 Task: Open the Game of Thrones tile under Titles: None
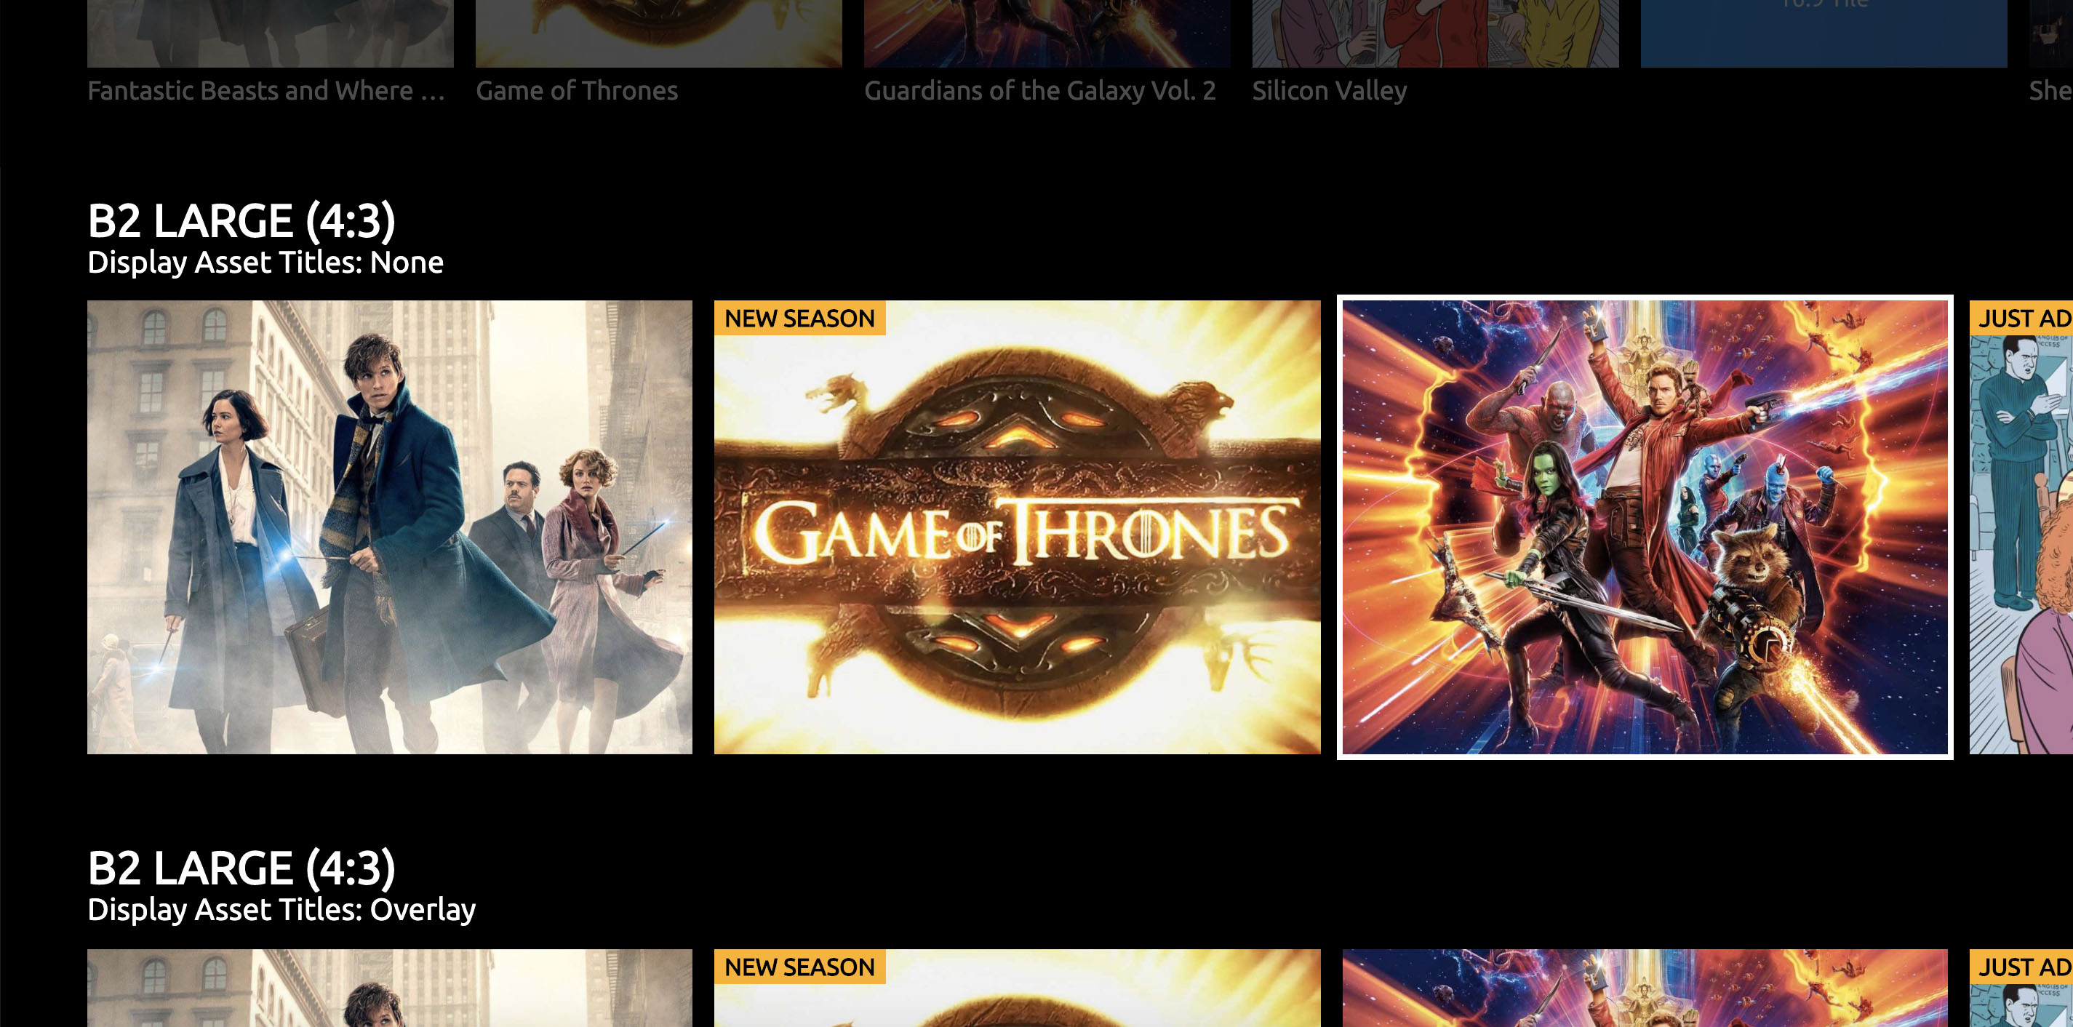(1017, 527)
